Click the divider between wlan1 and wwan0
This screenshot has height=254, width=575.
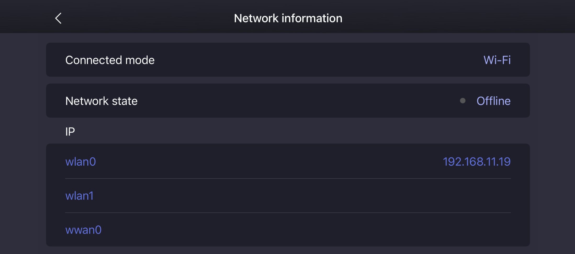288,213
